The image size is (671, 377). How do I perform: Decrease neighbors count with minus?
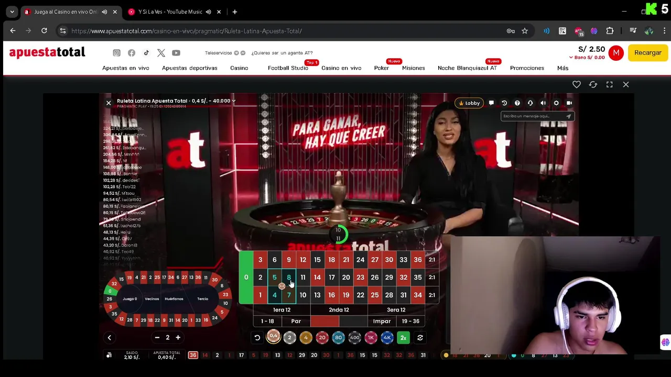tap(157, 338)
